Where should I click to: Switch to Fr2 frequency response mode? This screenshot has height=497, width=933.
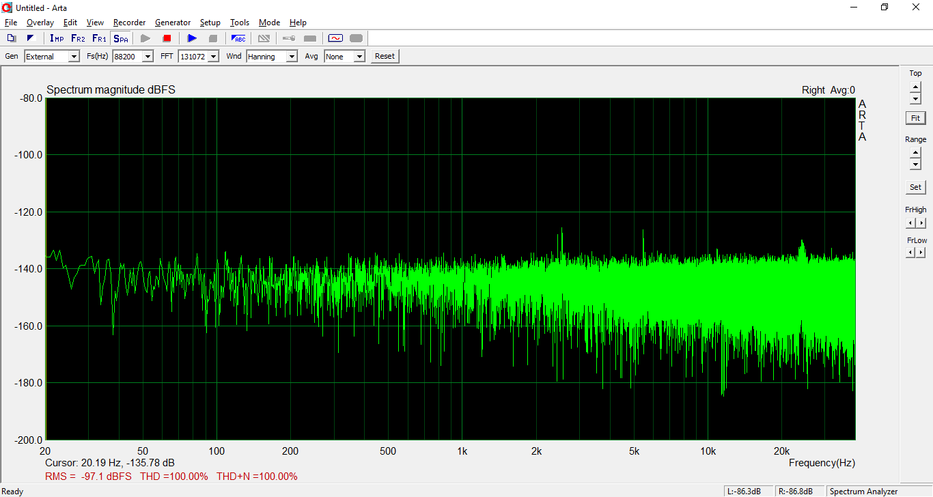pyautogui.click(x=78, y=38)
